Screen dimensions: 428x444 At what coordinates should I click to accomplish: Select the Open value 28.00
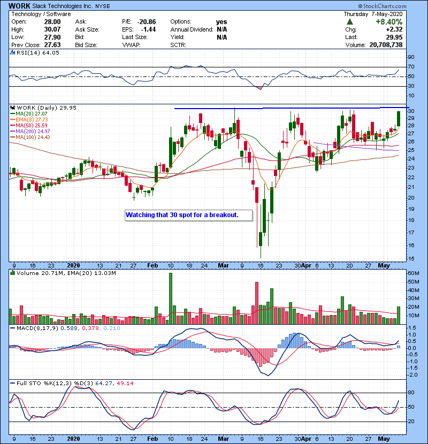tap(52, 22)
